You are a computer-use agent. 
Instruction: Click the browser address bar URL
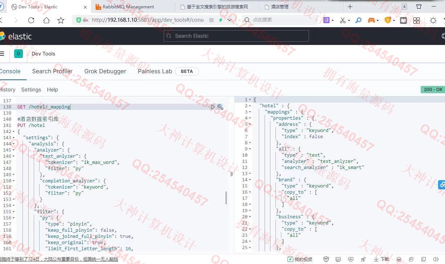point(148,20)
